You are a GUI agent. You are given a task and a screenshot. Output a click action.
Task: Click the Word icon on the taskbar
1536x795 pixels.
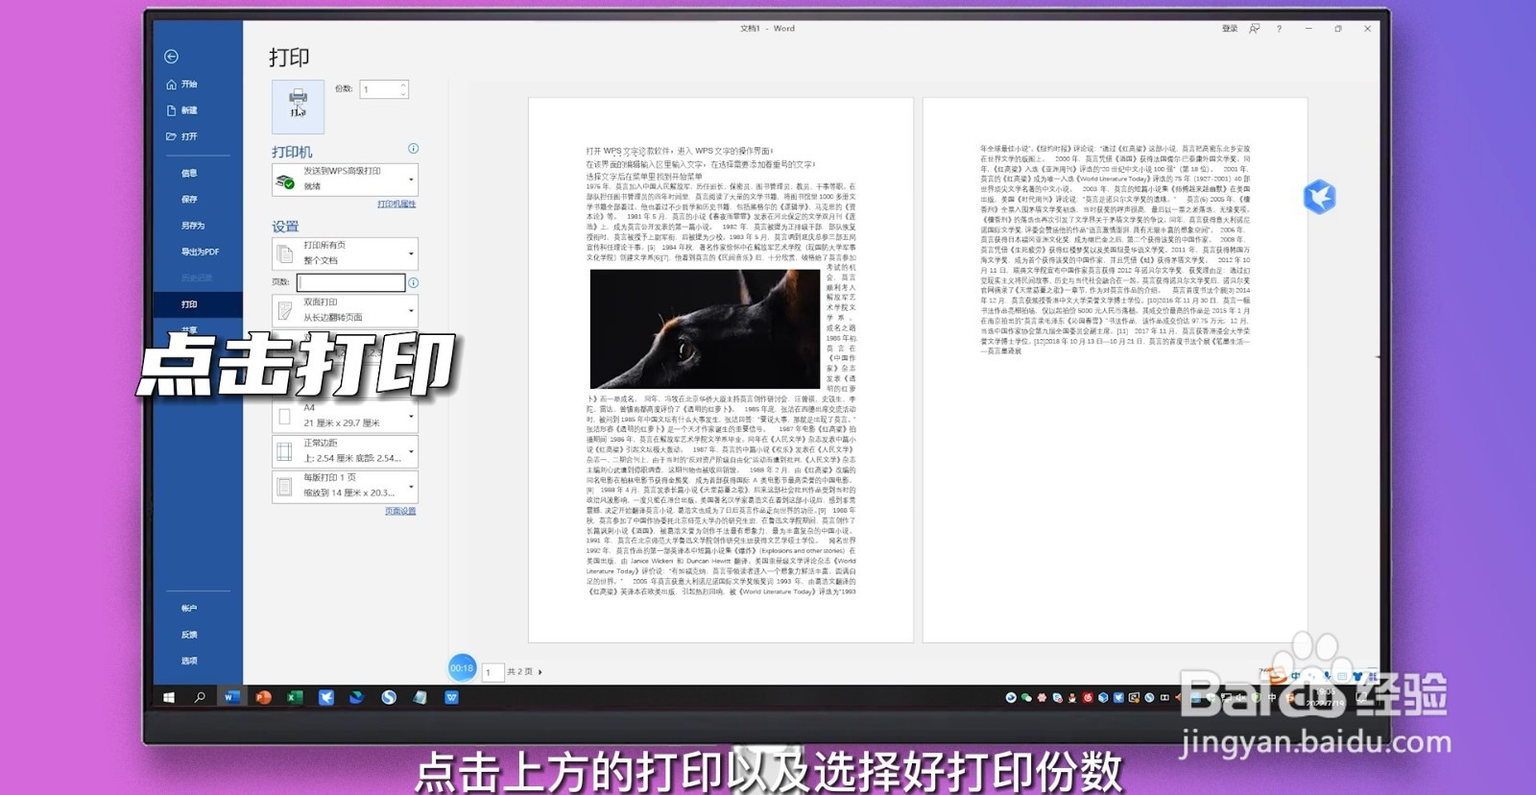pyautogui.click(x=230, y=698)
